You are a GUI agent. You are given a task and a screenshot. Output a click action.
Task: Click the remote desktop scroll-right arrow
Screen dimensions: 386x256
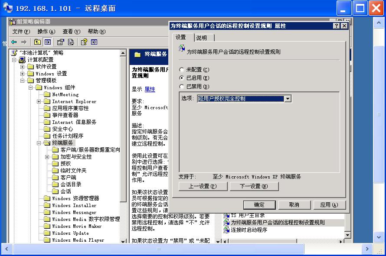(x=367, y=249)
